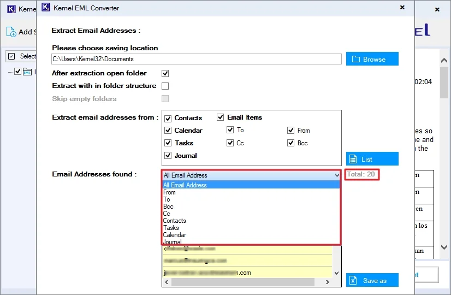Screen dimensions: 451x295
Task: Click the List button
Action: point(372,159)
